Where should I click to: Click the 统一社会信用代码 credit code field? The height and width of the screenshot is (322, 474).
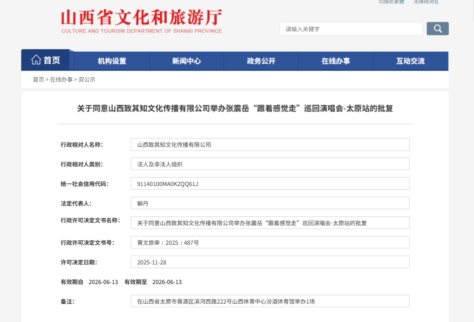[270, 183]
